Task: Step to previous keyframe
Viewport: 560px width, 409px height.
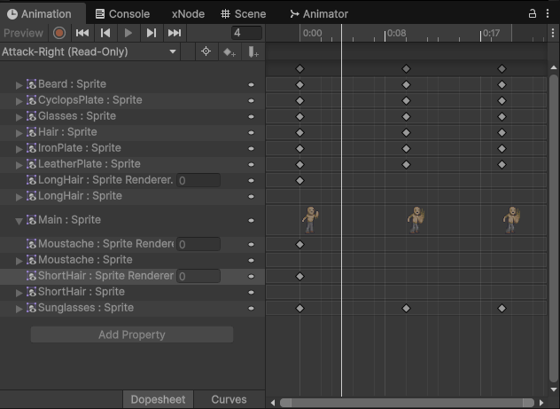Action: pos(105,33)
